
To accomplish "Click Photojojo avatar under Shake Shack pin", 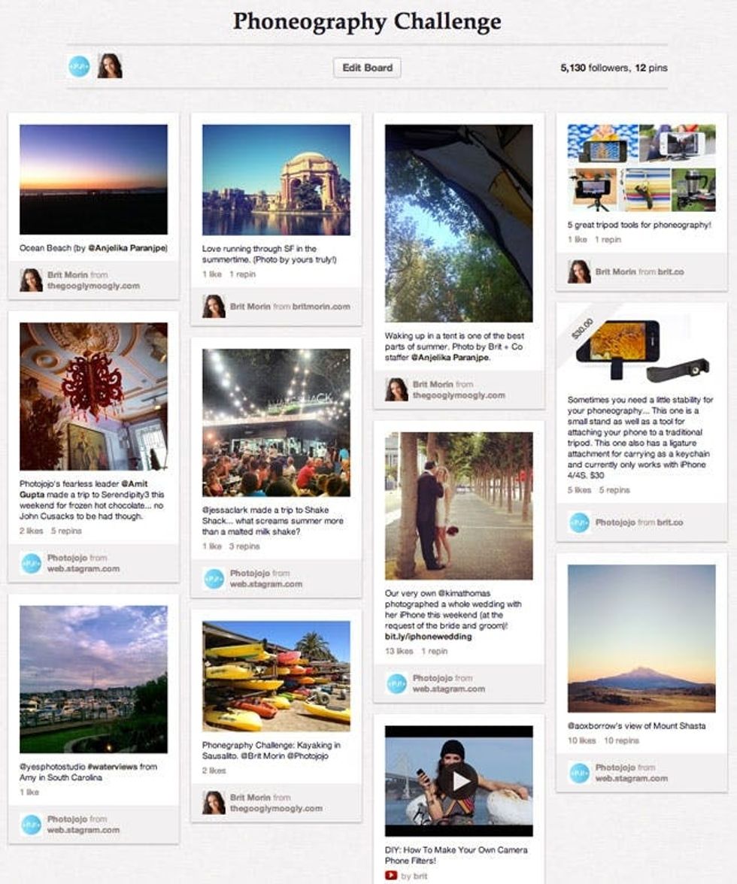I will click(x=214, y=579).
